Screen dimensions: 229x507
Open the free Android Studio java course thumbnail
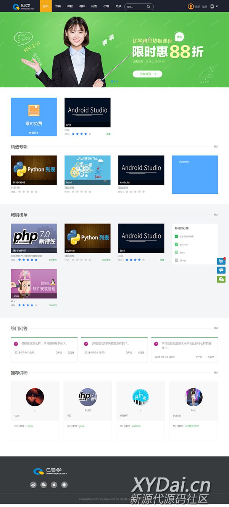87,112
